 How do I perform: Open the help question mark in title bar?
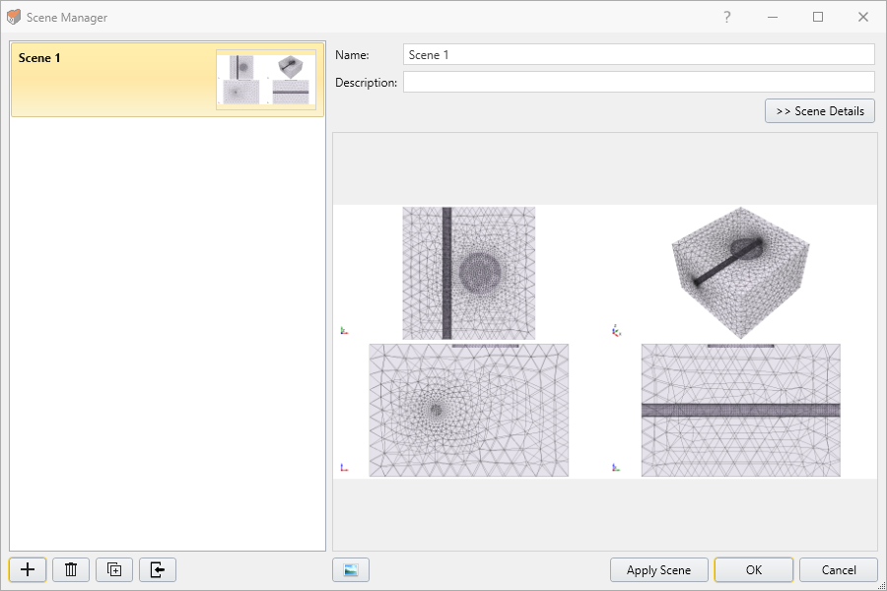(727, 17)
